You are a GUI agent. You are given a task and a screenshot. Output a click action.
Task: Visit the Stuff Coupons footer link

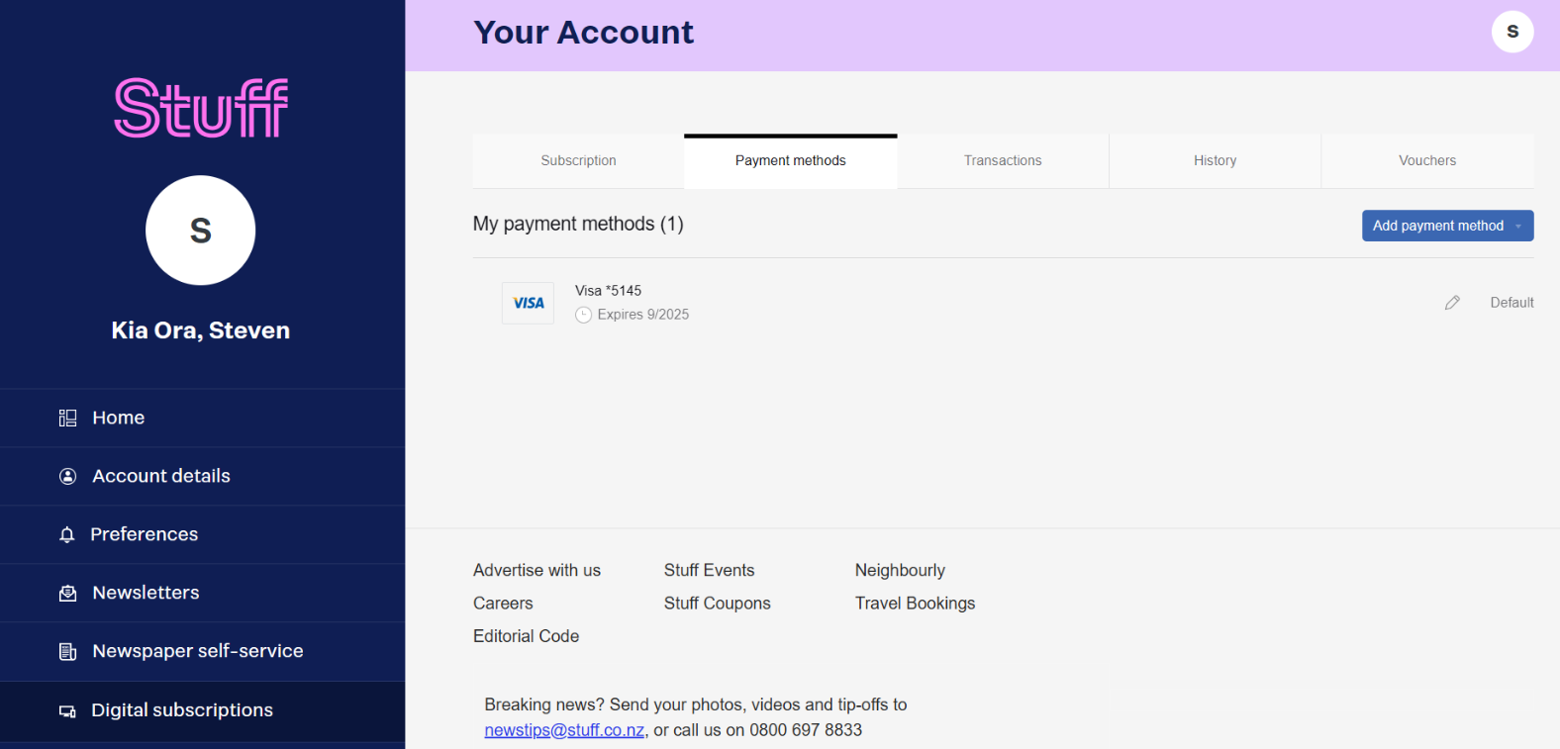tap(717, 604)
